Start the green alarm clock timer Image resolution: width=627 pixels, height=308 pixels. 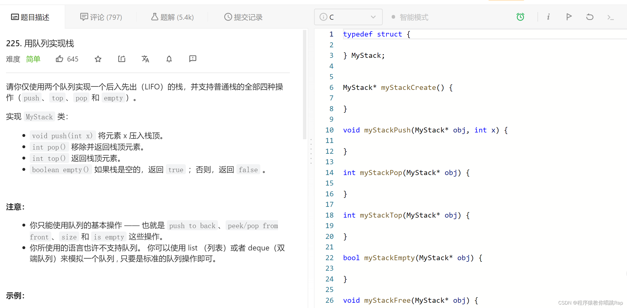(520, 17)
